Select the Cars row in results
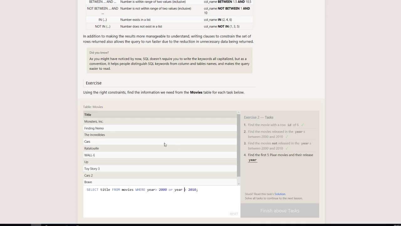 click(x=160, y=142)
